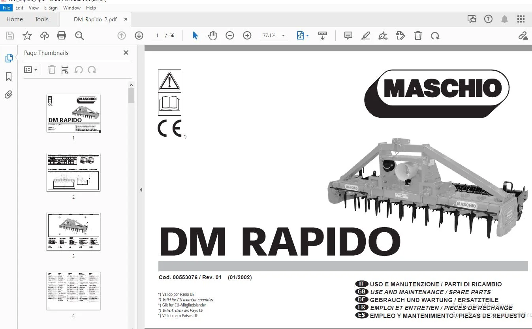Open the Help menu
This screenshot has height=329, width=532.
[91, 8]
